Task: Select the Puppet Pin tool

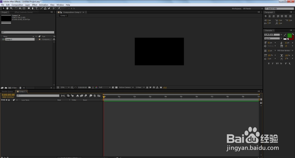Action: pos(59,8)
